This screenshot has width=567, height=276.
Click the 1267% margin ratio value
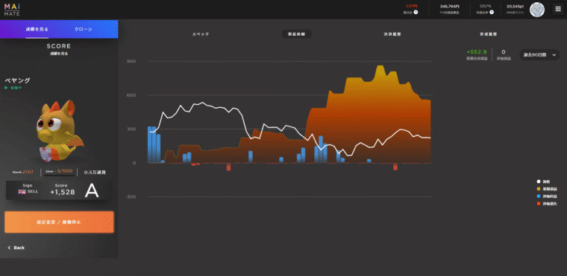[485, 7]
